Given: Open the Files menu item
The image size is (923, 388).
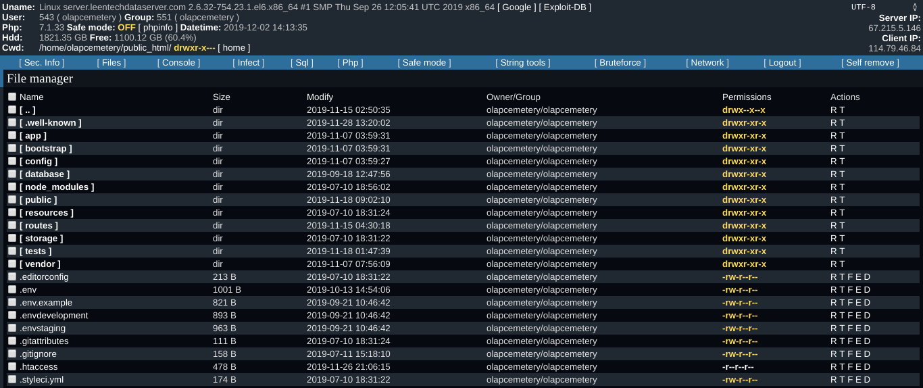Looking at the screenshot, I should (x=111, y=62).
